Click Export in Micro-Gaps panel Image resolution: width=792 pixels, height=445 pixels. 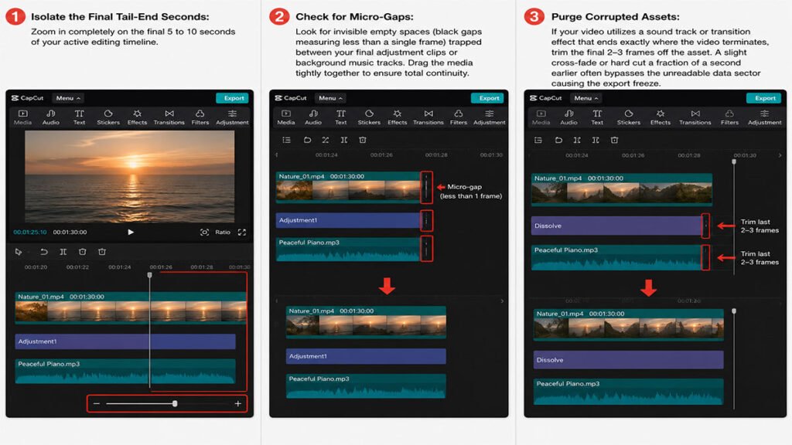coord(489,98)
